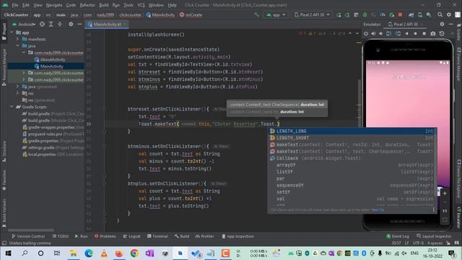
Task: Open Layout Inspector tool window
Action: coord(434,236)
